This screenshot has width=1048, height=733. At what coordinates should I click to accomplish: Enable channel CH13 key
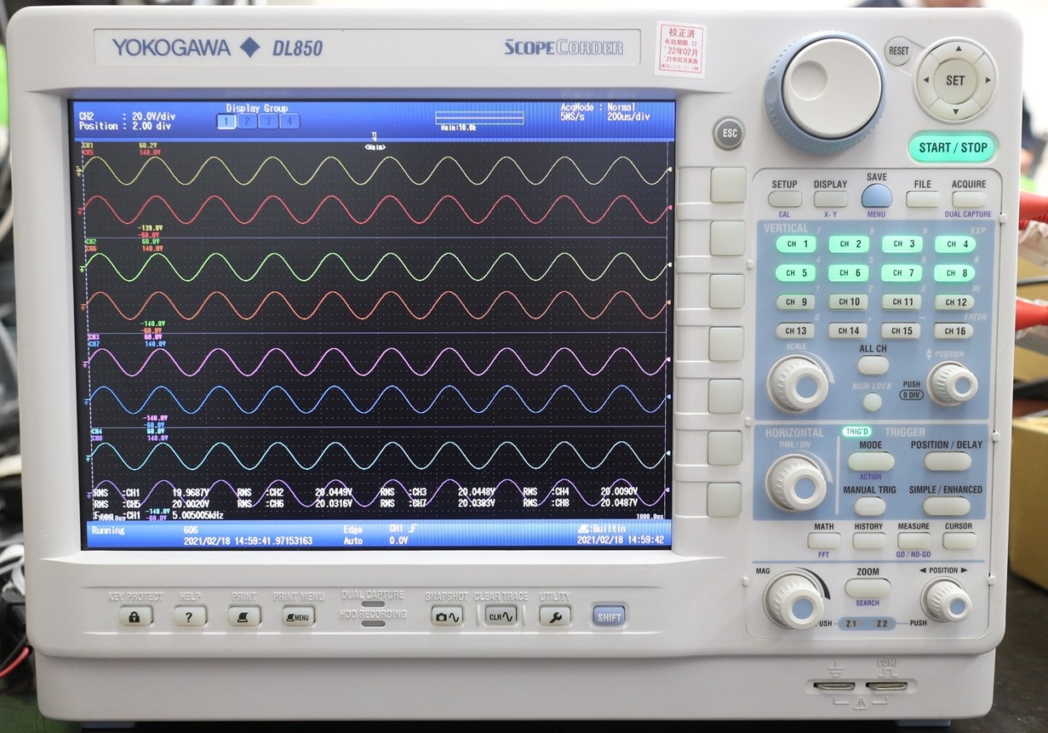(796, 331)
